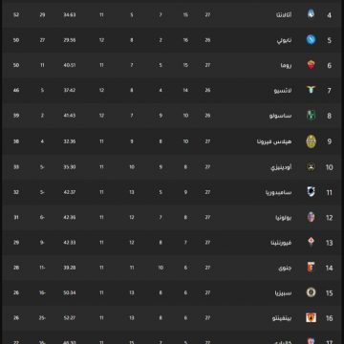This screenshot has height=344, width=344.
Task: Select the Spezia round logo
Action: point(311,292)
